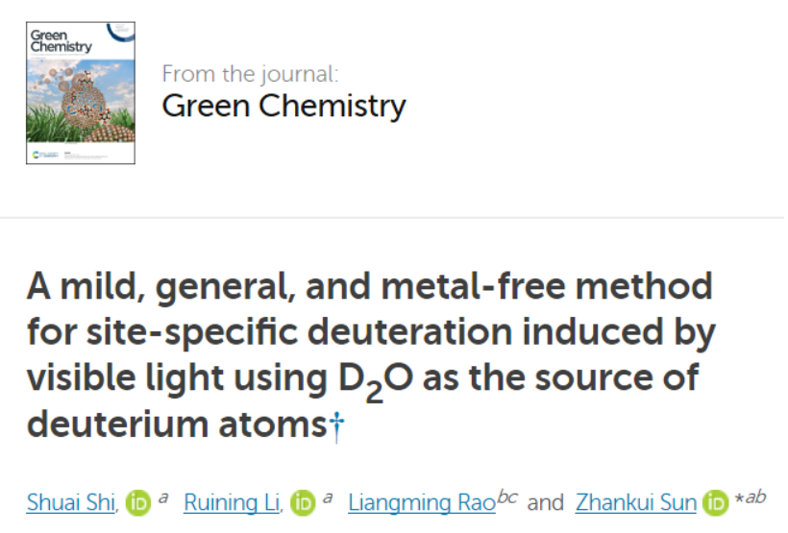
Task: Click the article title about site-specific deuteration
Action: [371, 354]
